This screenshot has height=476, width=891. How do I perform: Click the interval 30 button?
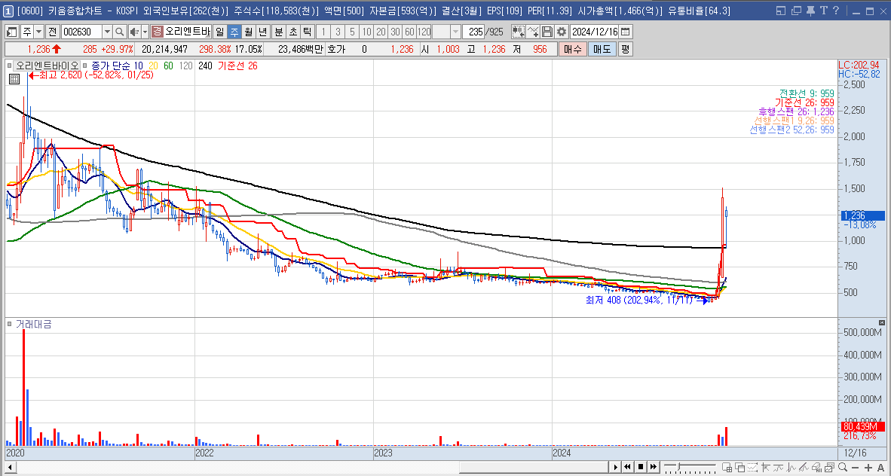pyautogui.click(x=395, y=32)
